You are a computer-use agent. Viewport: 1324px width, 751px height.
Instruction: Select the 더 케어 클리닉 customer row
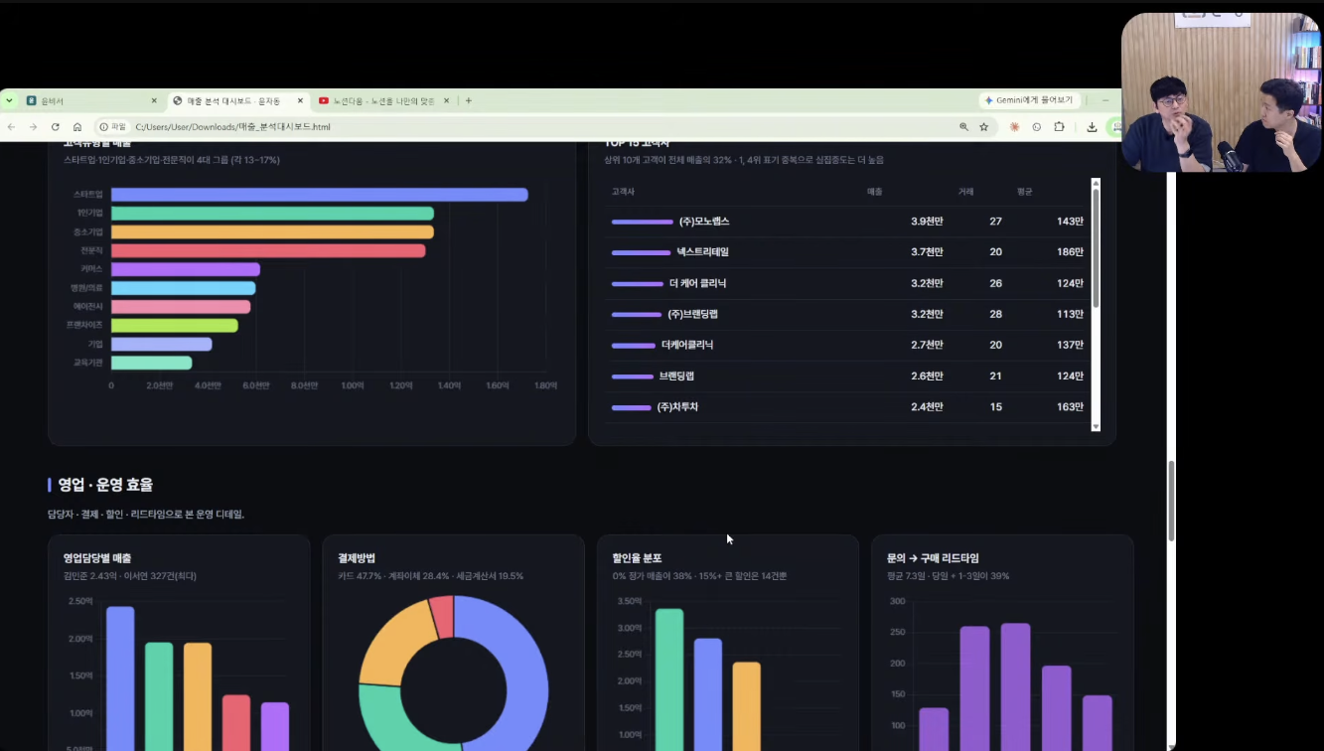click(847, 283)
